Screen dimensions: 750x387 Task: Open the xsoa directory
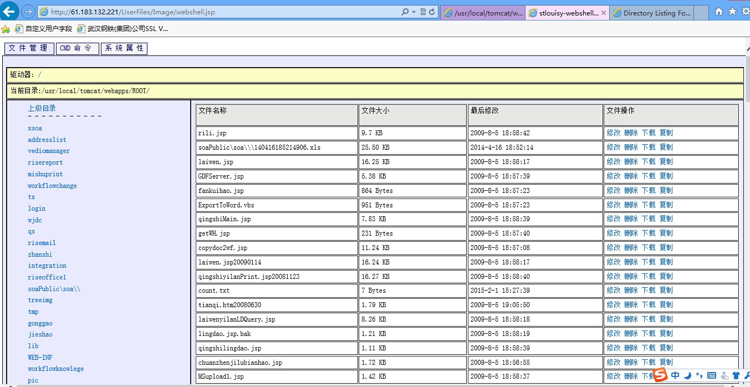point(35,128)
